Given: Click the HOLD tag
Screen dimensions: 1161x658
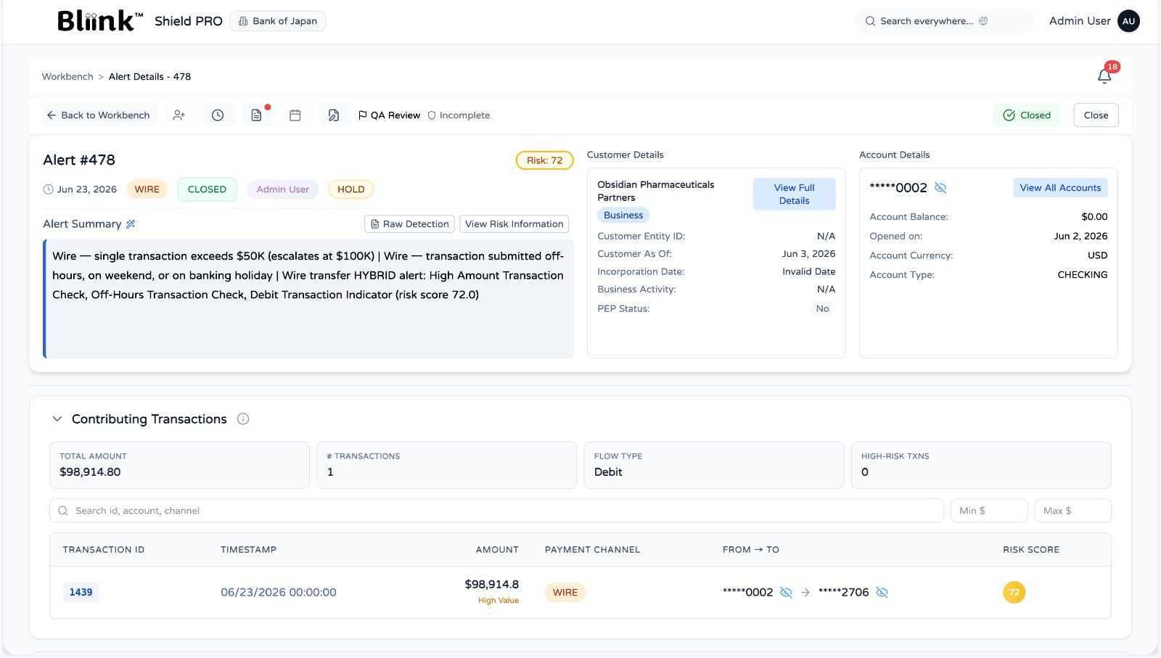Looking at the screenshot, I should [350, 189].
